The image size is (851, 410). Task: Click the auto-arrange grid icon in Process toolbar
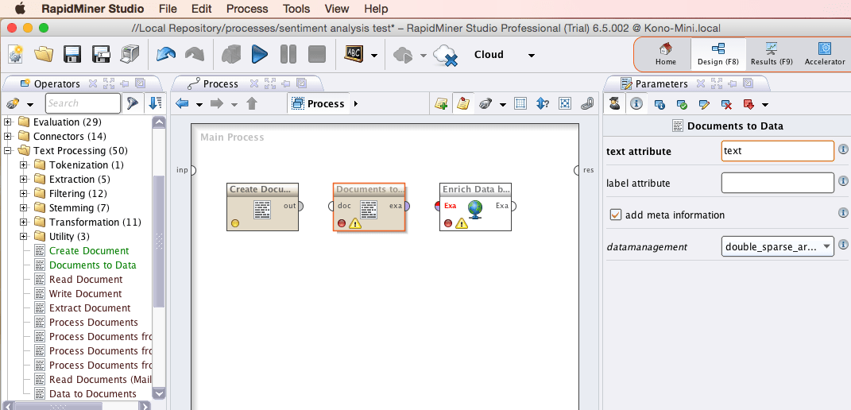520,103
